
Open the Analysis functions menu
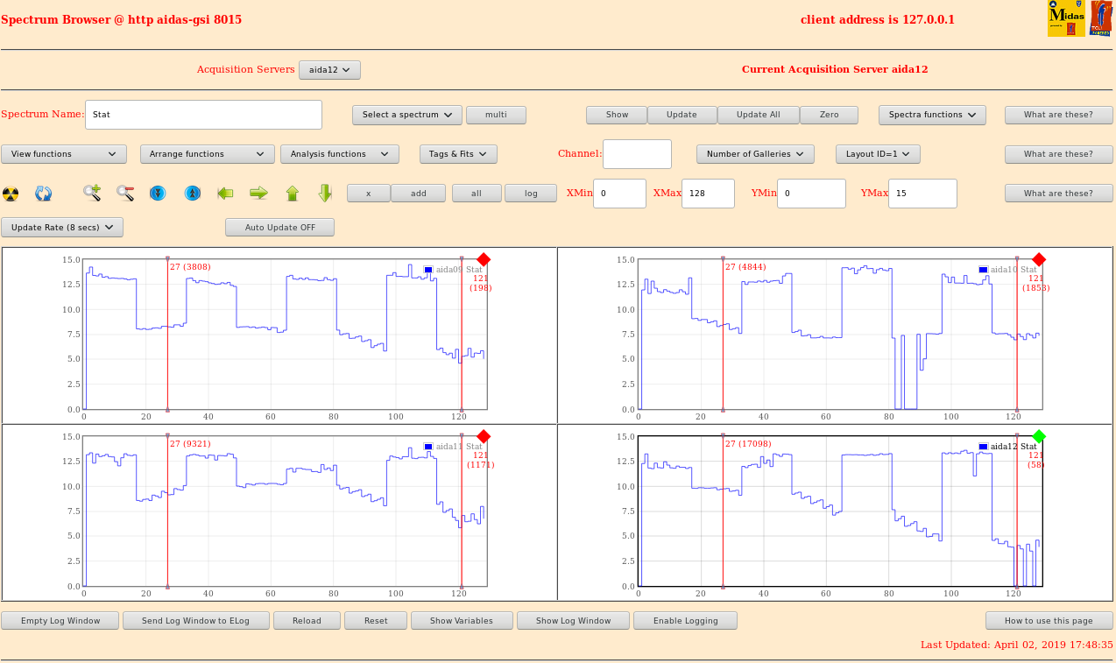pos(339,154)
